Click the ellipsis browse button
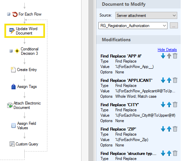Image resolution: width=181 pixels, height=161 pixels. tap(174, 25)
